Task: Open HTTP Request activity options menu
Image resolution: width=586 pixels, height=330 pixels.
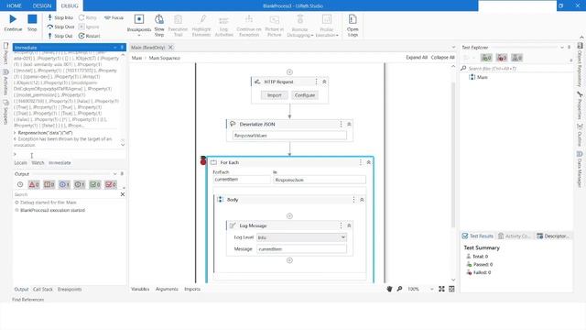Action: pos(316,82)
